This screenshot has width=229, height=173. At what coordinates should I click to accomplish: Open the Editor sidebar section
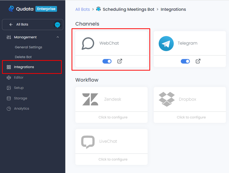(x=19, y=77)
